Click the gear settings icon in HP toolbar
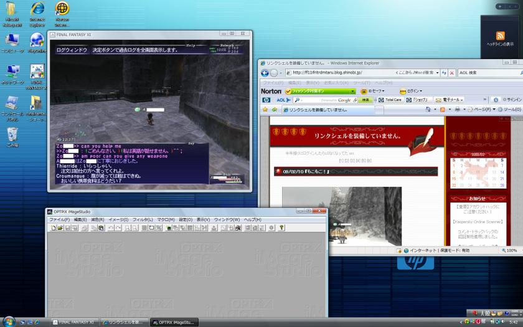 [x=496, y=100]
